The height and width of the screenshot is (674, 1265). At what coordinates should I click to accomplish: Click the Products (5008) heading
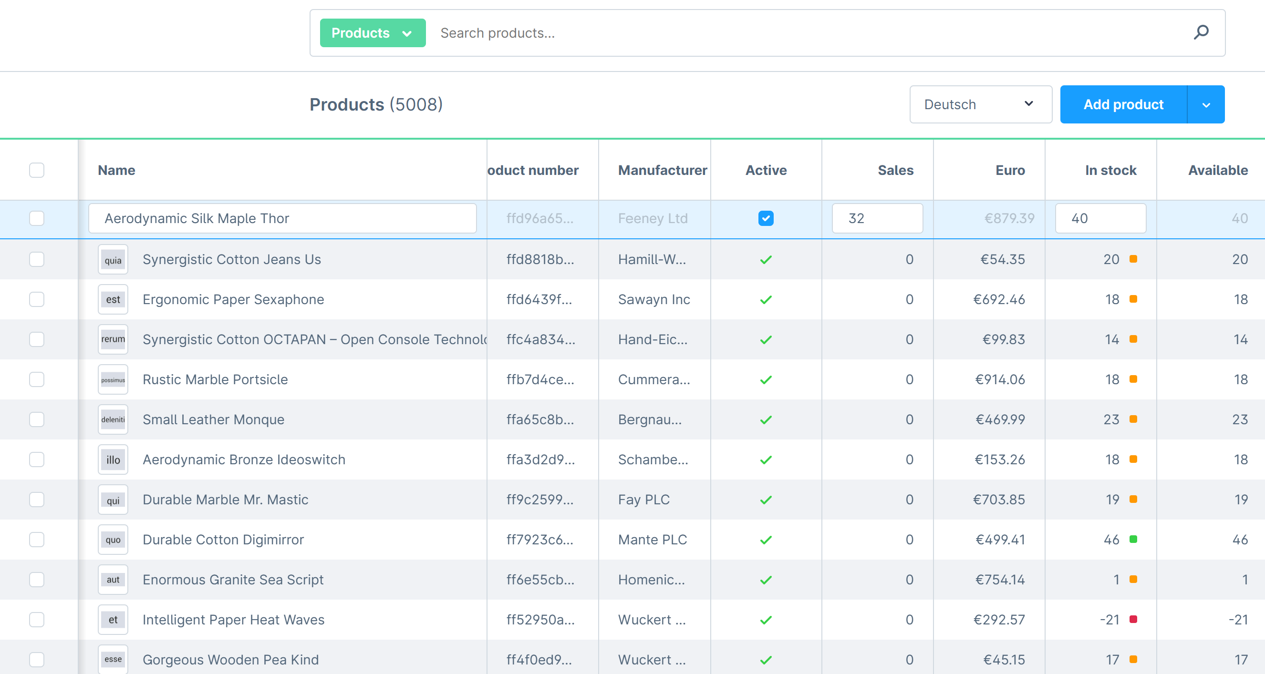(x=376, y=104)
